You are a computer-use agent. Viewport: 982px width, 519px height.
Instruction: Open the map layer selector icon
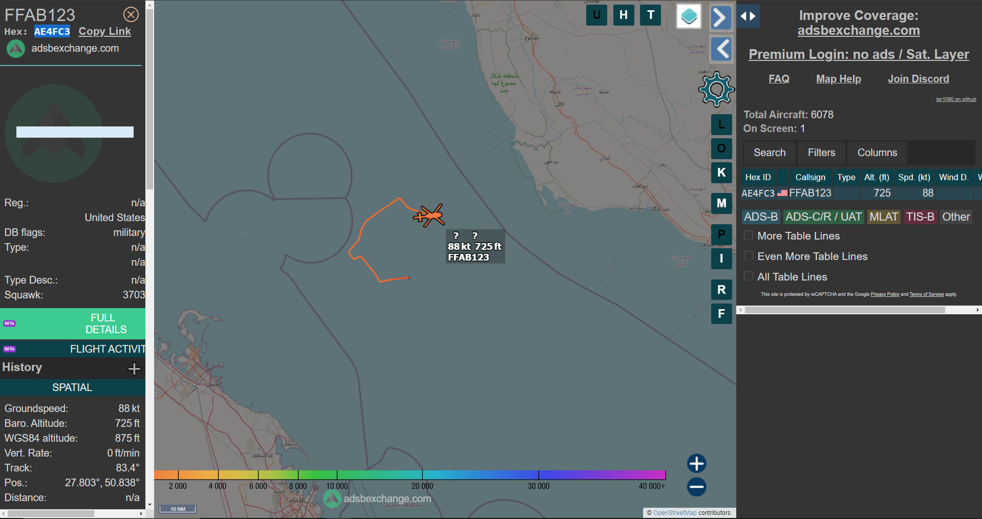[x=689, y=16]
